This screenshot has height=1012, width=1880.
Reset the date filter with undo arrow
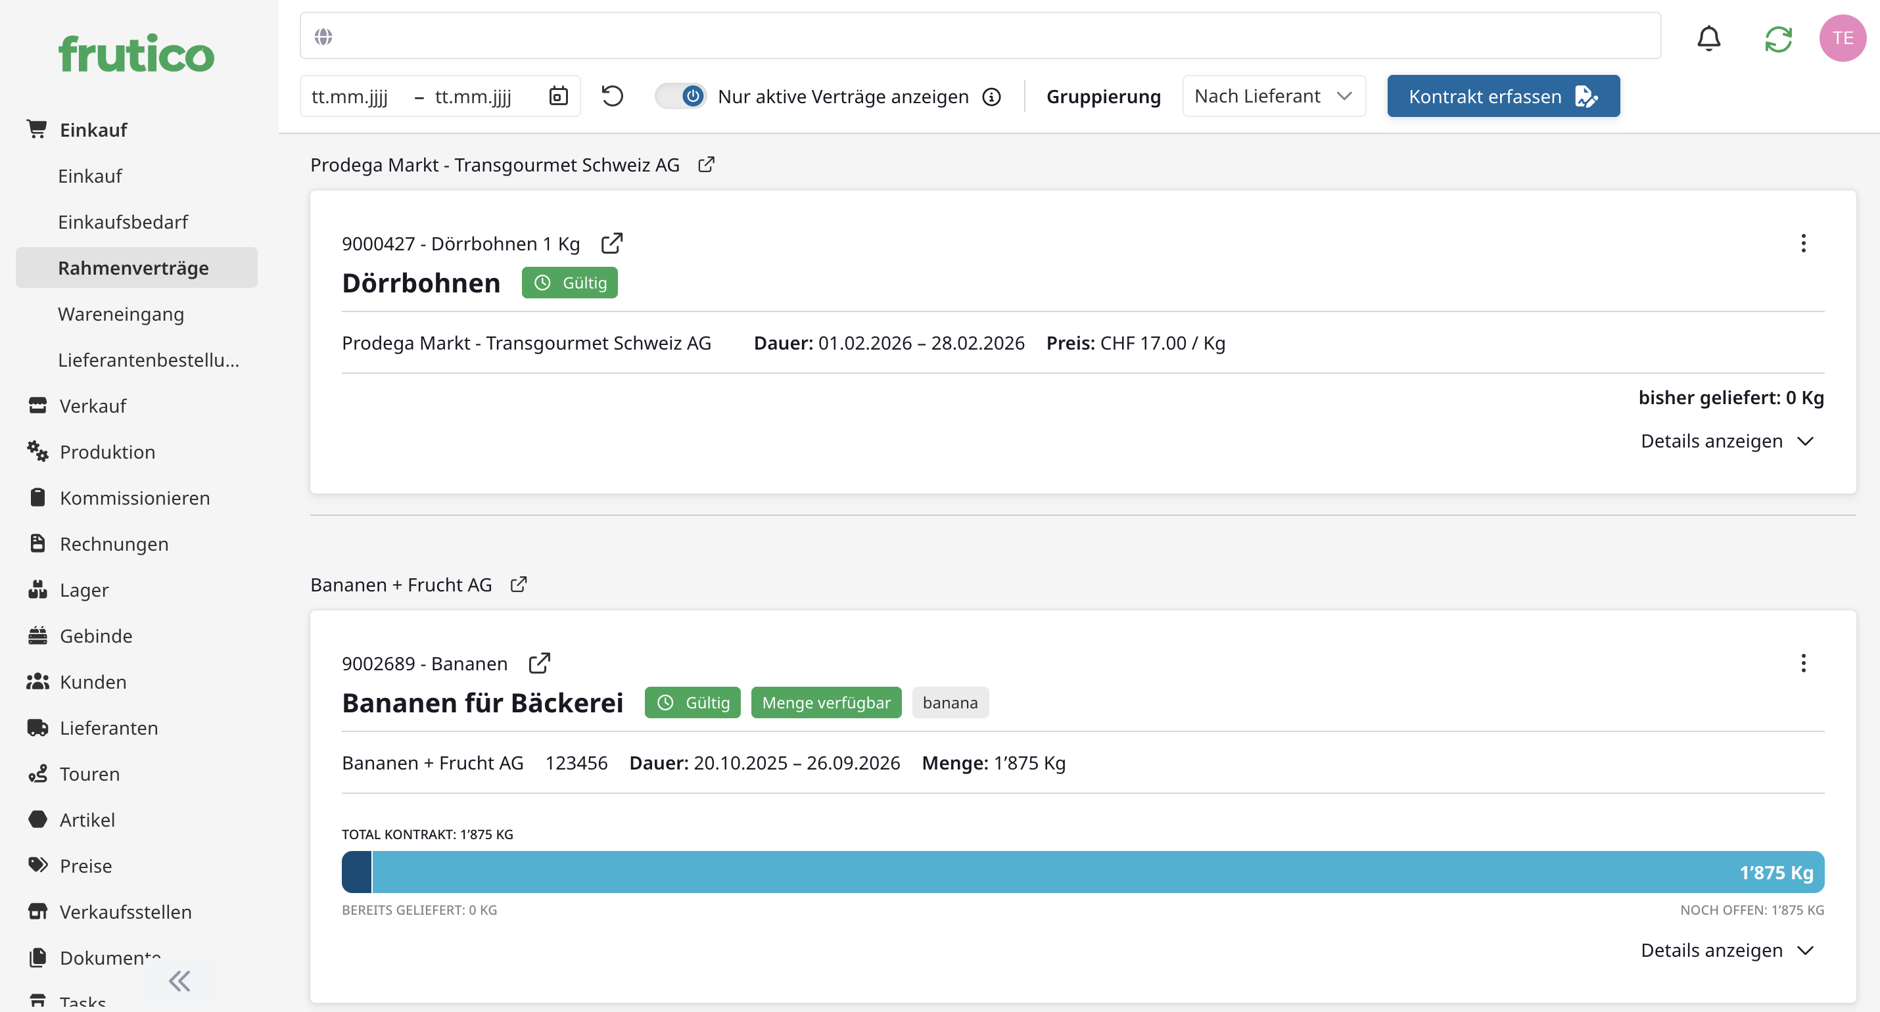(x=611, y=97)
